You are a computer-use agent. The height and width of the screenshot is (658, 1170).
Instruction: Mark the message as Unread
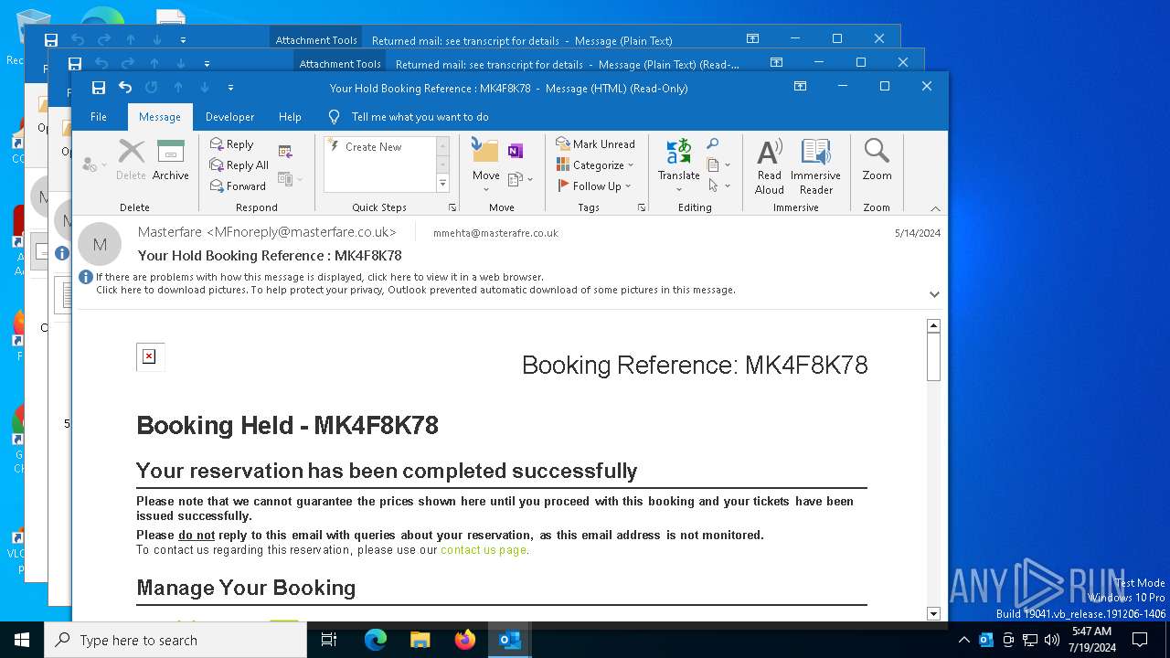pyautogui.click(x=595, y=144)
